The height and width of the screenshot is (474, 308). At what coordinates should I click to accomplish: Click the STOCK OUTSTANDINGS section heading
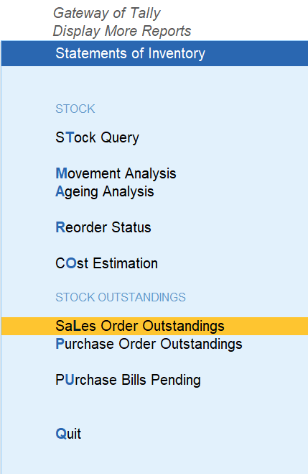(x=121, y=298)
